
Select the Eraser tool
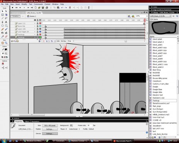point(6,37)
